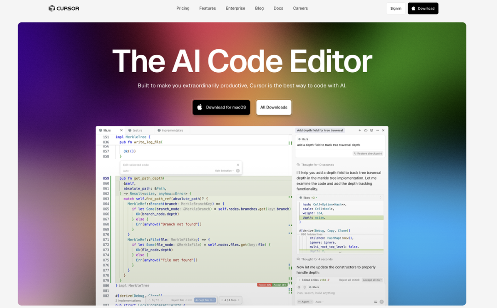497x308 pixels.
Task: Start a new chat with plus icon
Action: [360, 130]
